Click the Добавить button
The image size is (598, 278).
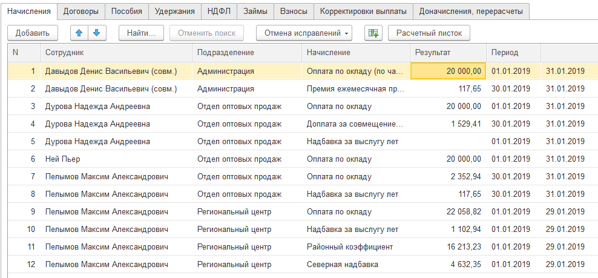click(33, 33)
